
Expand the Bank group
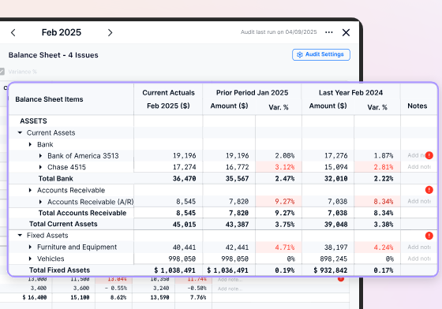(30, 144)
